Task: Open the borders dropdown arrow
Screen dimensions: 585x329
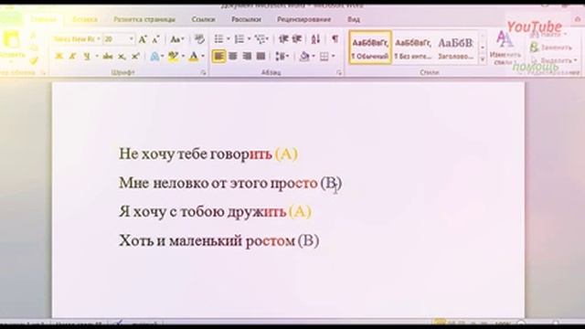Action: 333,57
